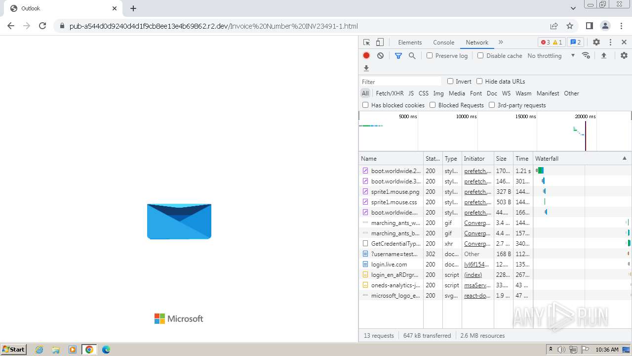The height and width of the screenshot is (356, 632).
Task: Open the tab search dropdown arrow
Action: point(573,8)
